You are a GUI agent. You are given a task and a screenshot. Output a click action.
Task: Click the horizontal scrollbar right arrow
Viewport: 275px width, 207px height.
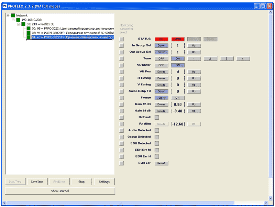[266, 203]
